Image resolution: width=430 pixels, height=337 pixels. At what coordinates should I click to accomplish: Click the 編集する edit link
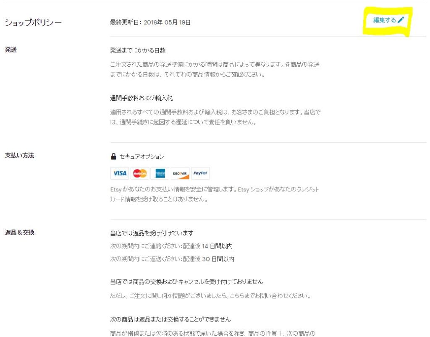point(388,20)
